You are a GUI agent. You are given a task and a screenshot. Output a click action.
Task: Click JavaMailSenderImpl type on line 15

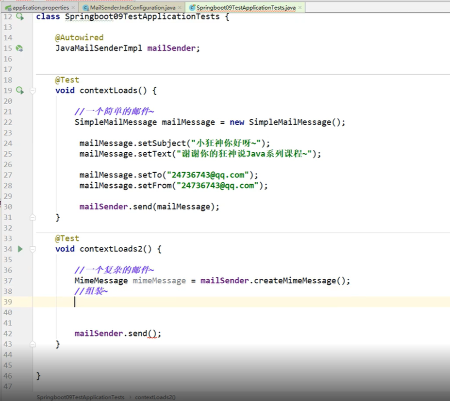99,48
